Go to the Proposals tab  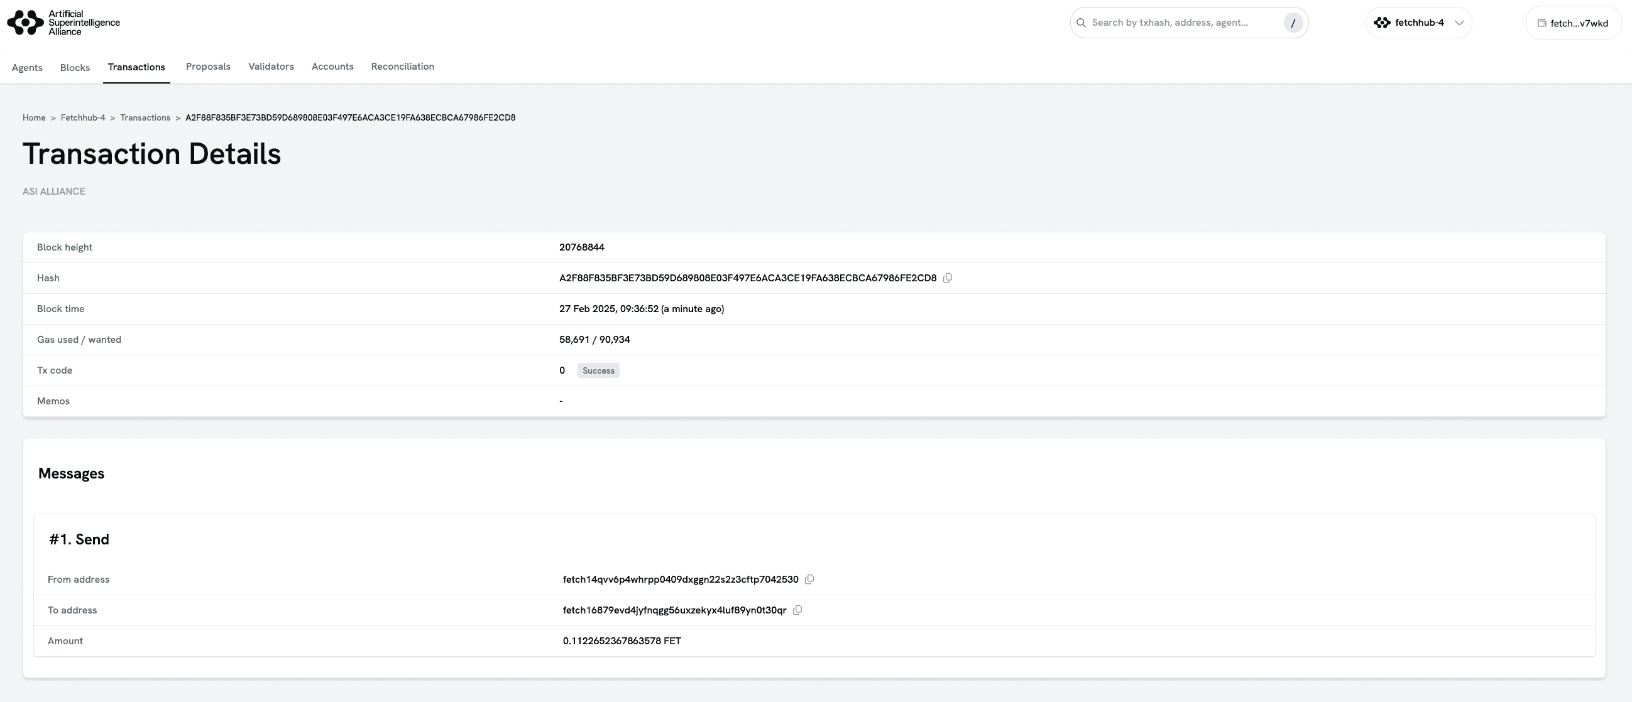pos(208,67)
